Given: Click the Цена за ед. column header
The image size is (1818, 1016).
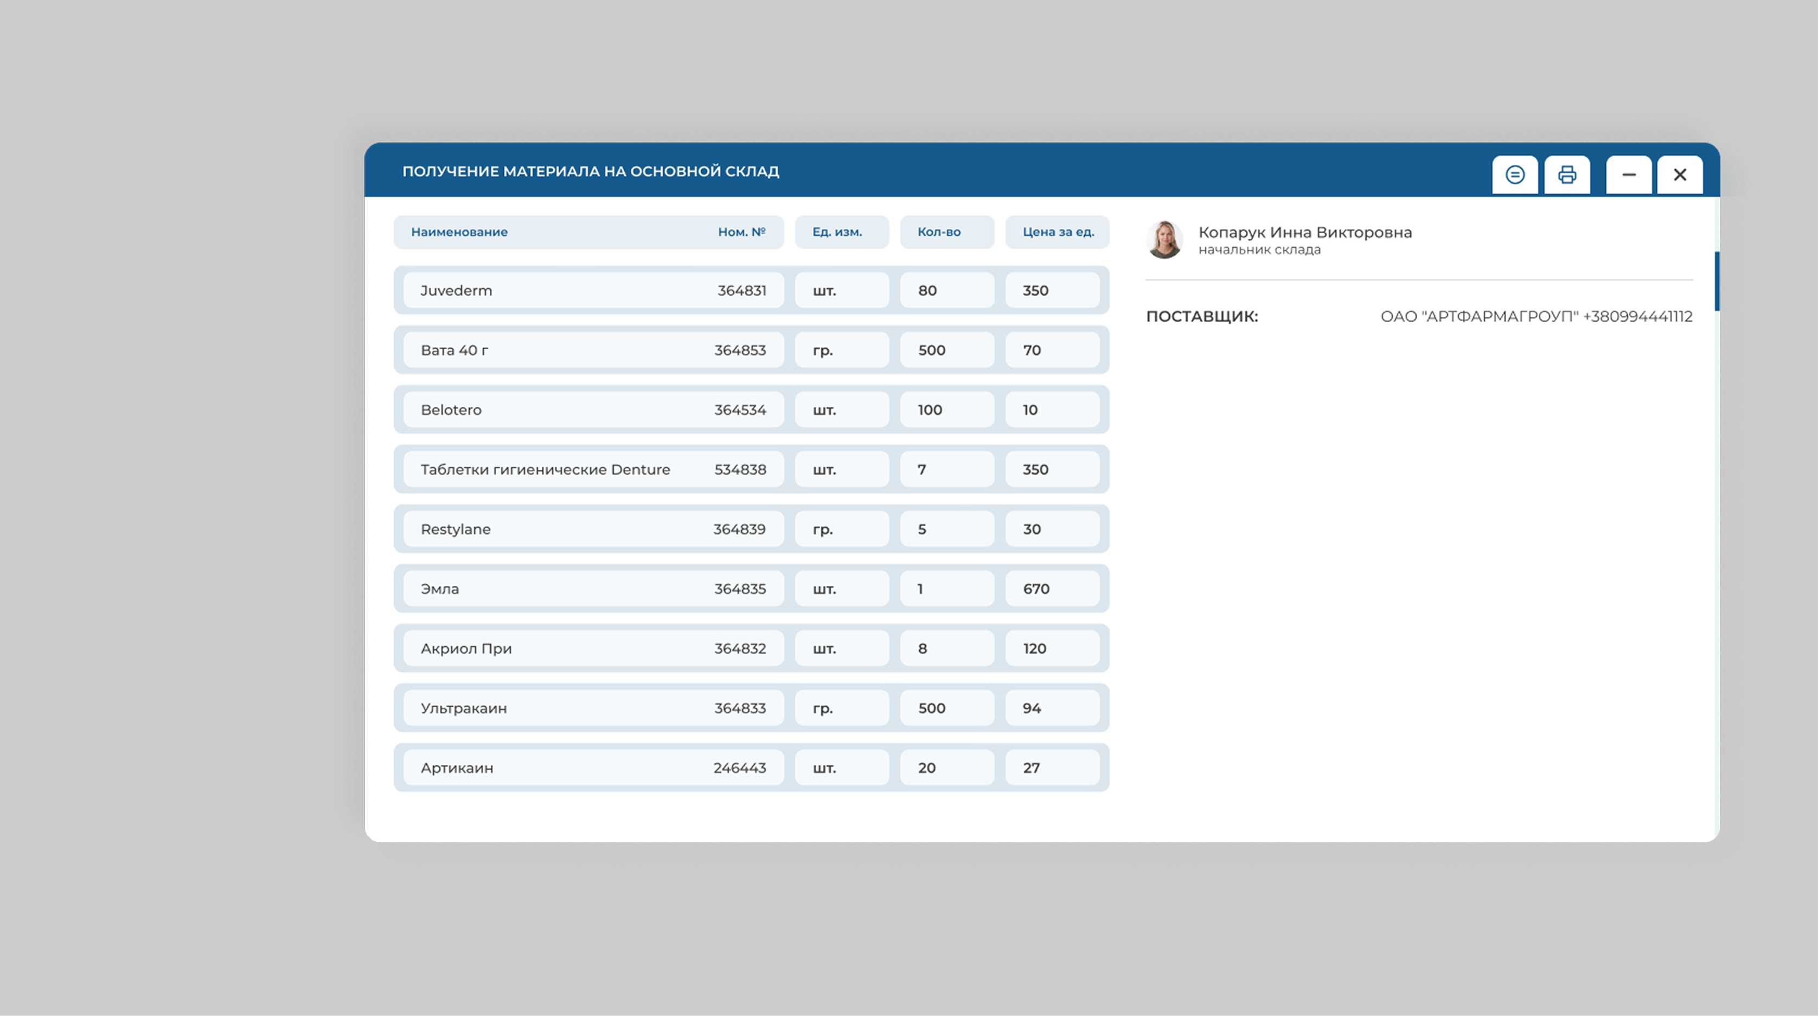Looking at the screenshot, I should point(1057,232).
